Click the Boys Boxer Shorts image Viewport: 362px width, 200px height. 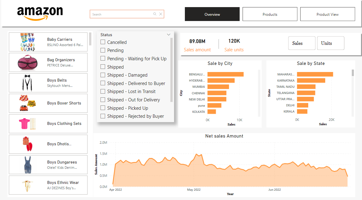tap(28, 103)
